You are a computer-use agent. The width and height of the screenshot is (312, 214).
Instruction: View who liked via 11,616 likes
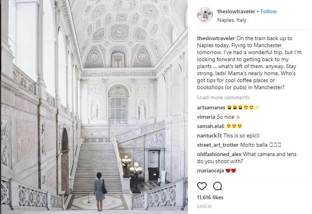(210, 198)
